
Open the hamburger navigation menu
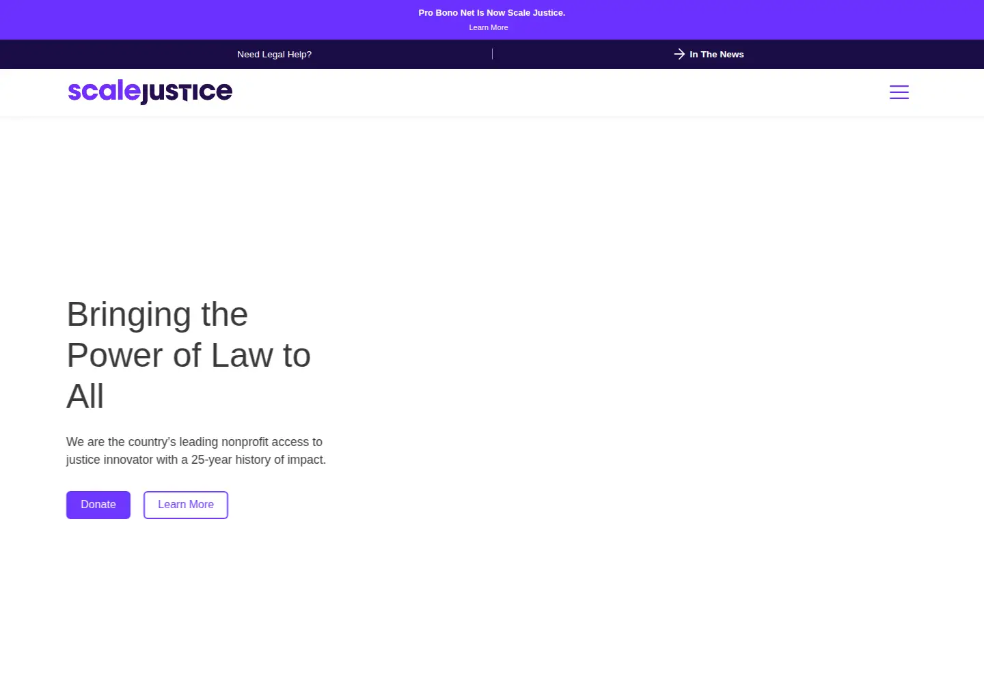pyautogui.click(x=899, y=92)
